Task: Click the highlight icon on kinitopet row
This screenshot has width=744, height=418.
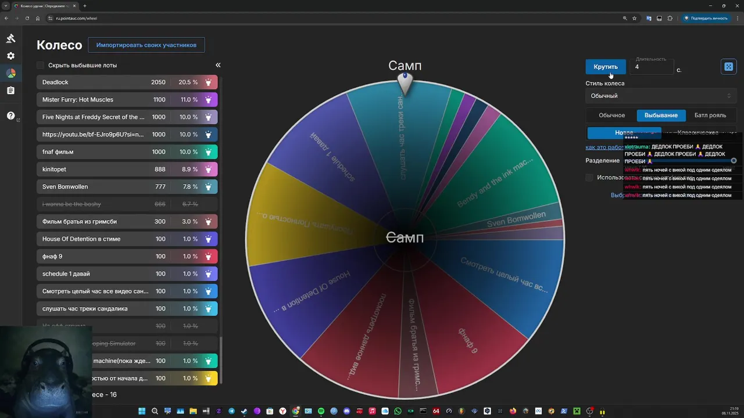Action: (209, 170)
